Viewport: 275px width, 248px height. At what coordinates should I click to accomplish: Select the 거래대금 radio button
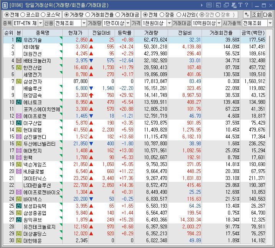118,15
